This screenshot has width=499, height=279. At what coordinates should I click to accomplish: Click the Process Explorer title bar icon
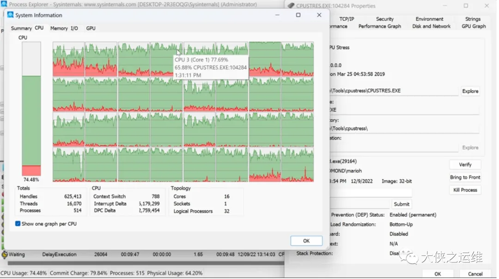click(4, 4)
